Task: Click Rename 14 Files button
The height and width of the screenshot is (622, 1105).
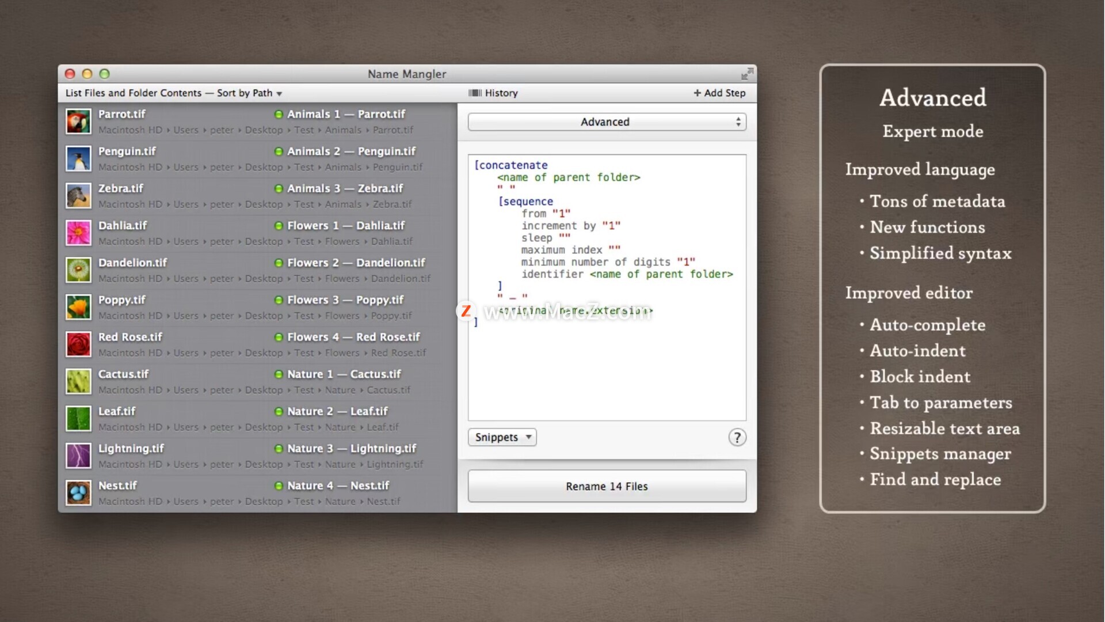Action: [607, 486]
